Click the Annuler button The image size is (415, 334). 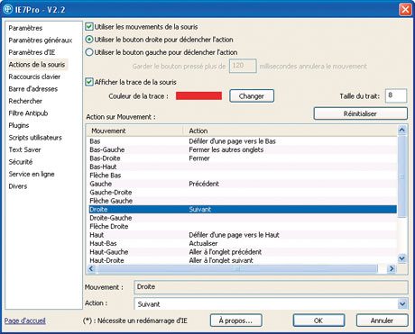[382, 320]
